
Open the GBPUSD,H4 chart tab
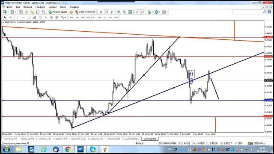pyautogui.click(x=11, y=139)
